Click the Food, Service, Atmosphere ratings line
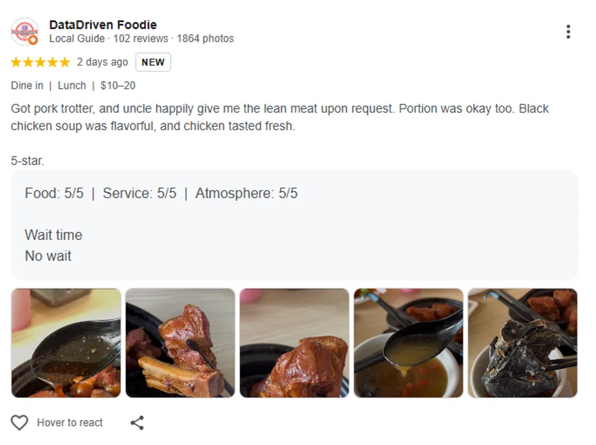596x445 pixels. click(x=161, y=193)
